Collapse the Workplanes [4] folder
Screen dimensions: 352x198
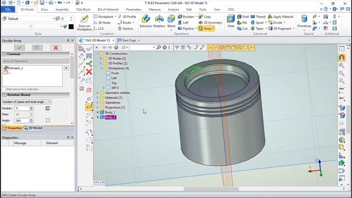101,68
